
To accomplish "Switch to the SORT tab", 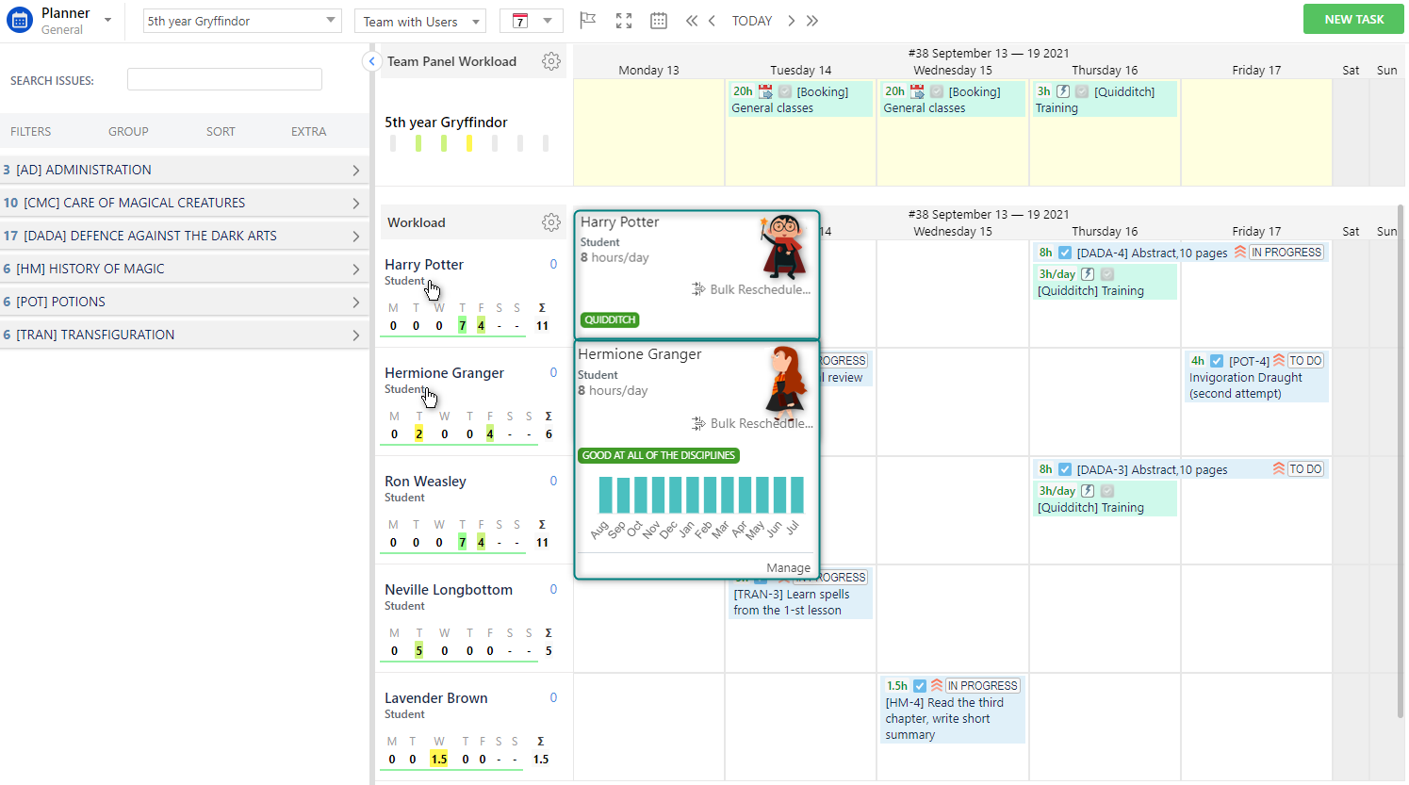I will pos(221,132).
